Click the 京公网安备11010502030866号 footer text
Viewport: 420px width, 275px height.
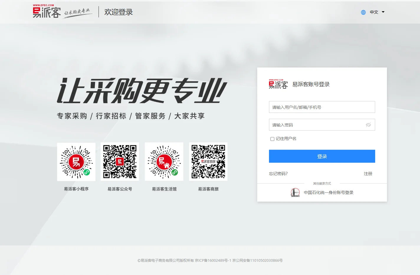[x=257, y=261]
